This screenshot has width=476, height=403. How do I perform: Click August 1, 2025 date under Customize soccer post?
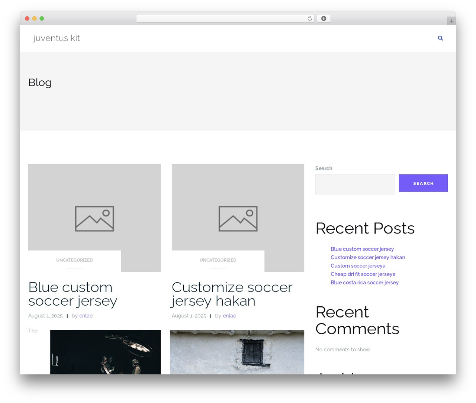pos(189,316)
